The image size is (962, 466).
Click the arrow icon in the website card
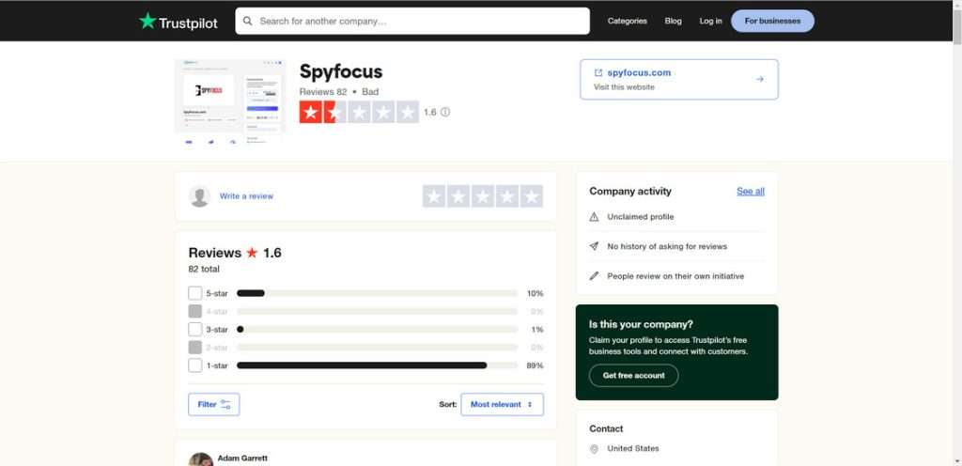(x=759, y=79)
